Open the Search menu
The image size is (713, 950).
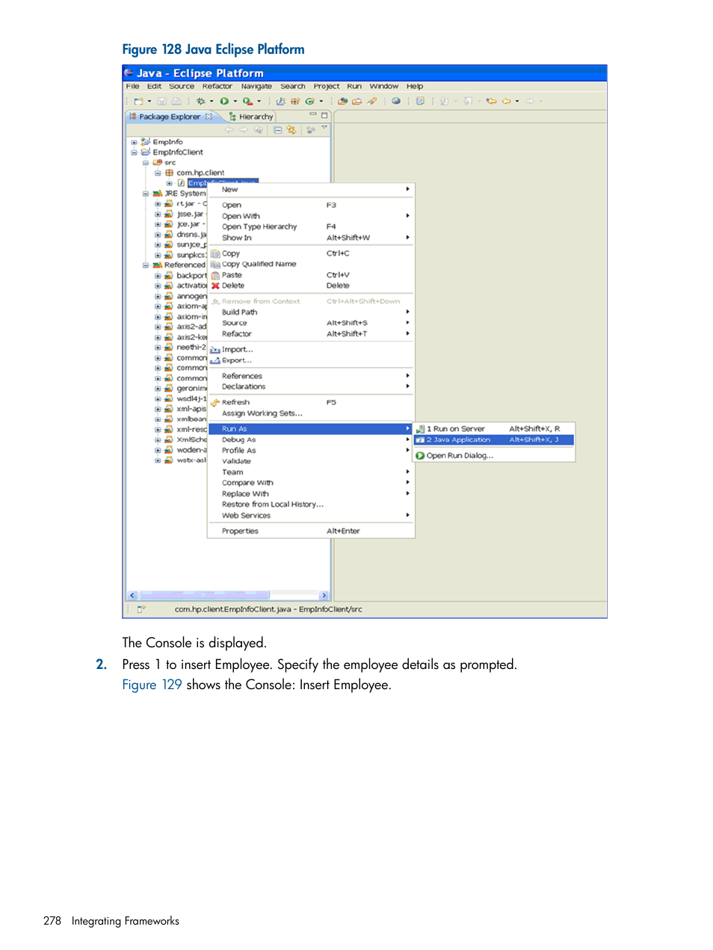pos(293,87)
